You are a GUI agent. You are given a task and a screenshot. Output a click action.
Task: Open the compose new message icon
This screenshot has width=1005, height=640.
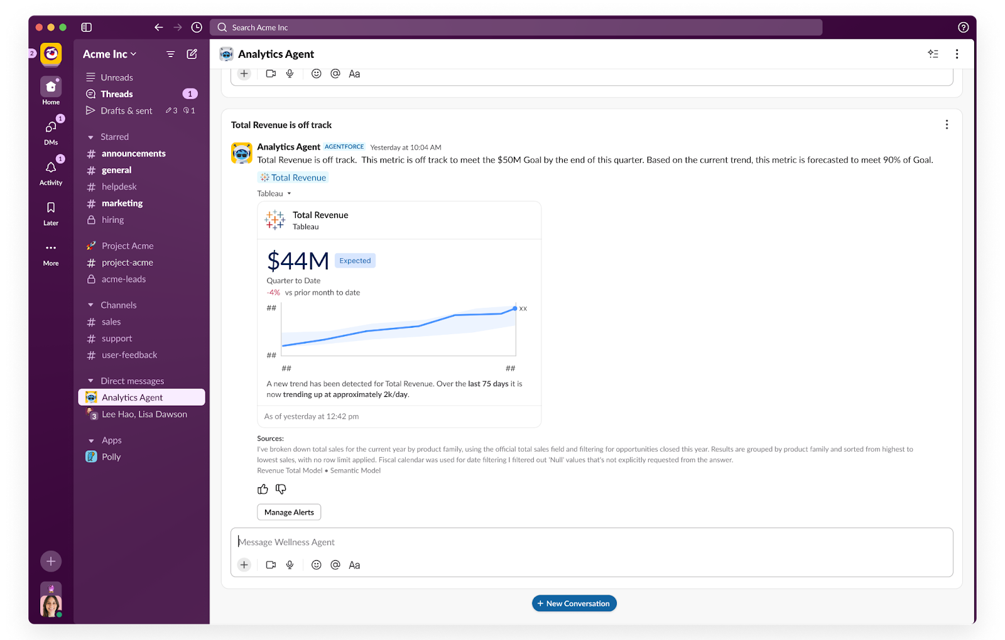(x=192, y=54)
